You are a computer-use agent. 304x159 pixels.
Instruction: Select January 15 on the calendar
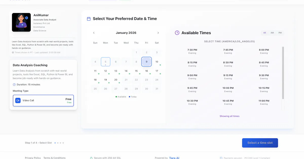point(136,71)
